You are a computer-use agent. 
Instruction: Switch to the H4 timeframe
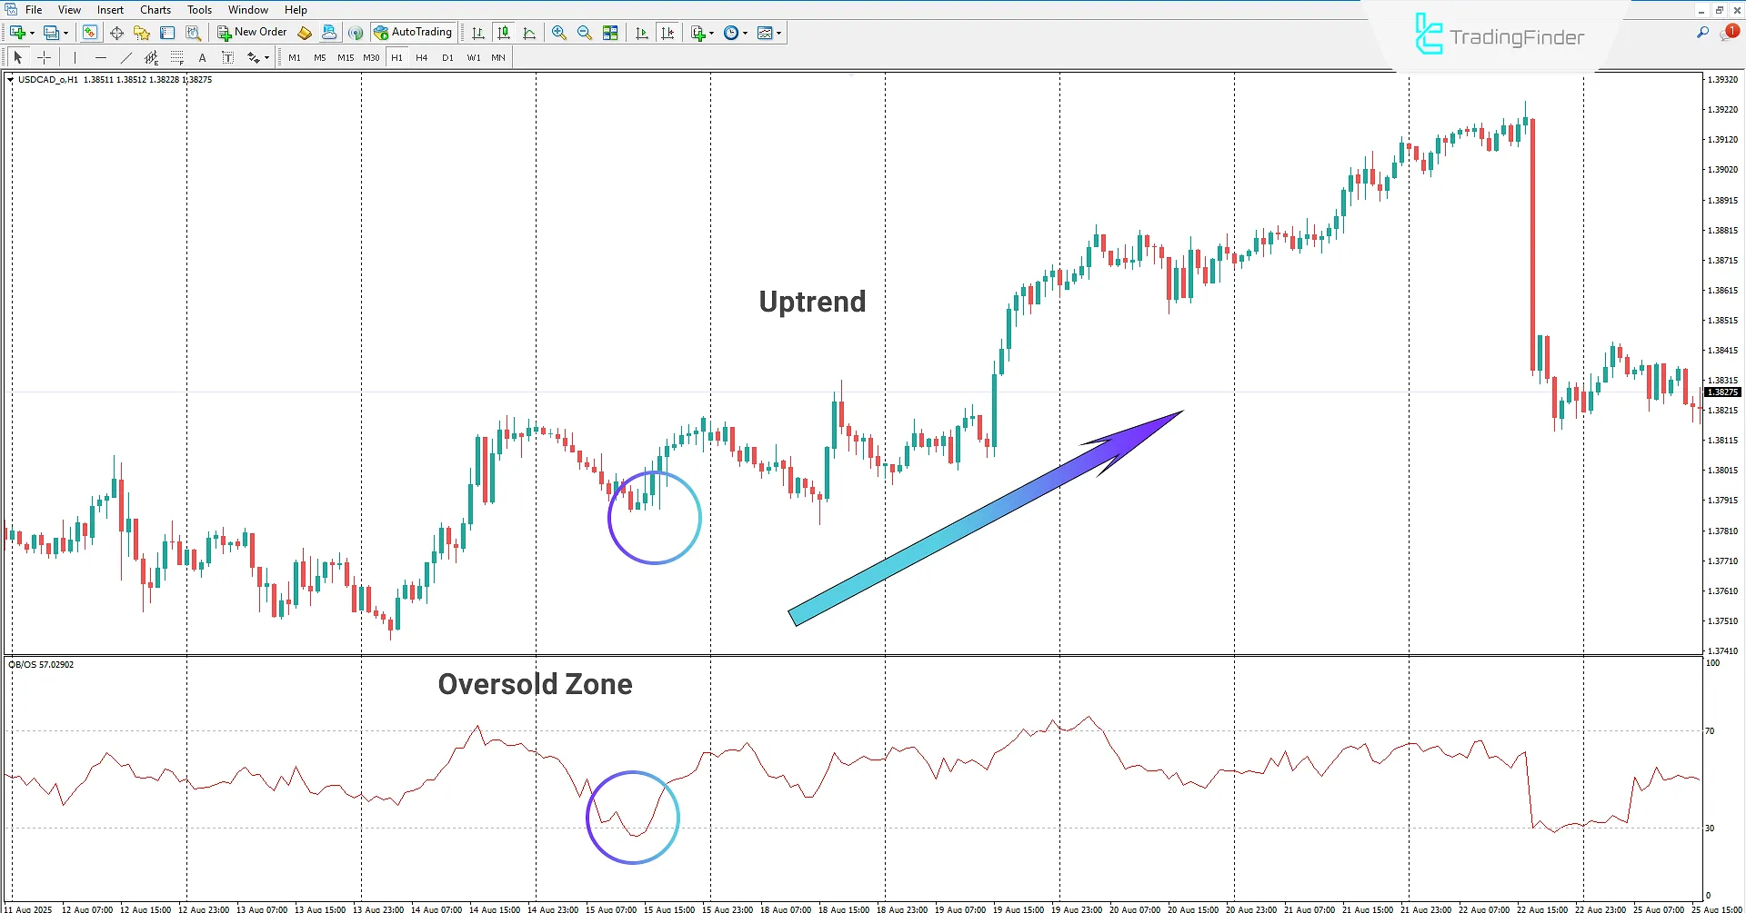421,57
